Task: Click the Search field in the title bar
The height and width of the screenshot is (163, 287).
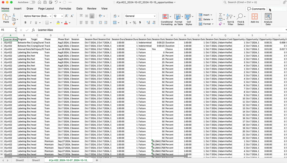Action: click(x=251, y=2)
